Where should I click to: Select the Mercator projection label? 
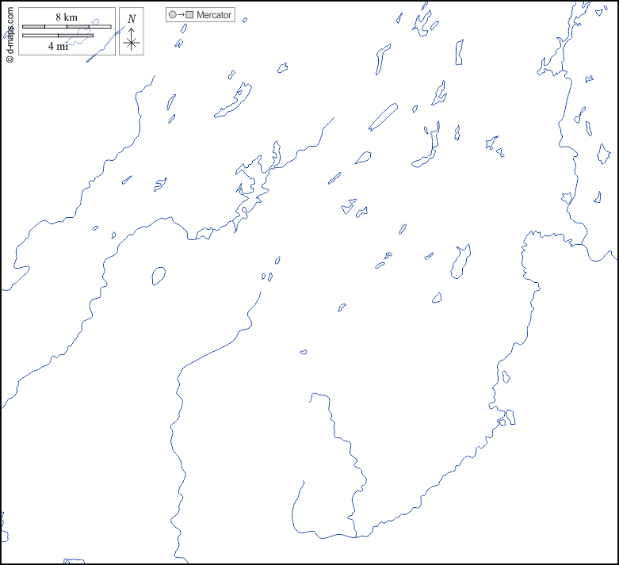214,15
